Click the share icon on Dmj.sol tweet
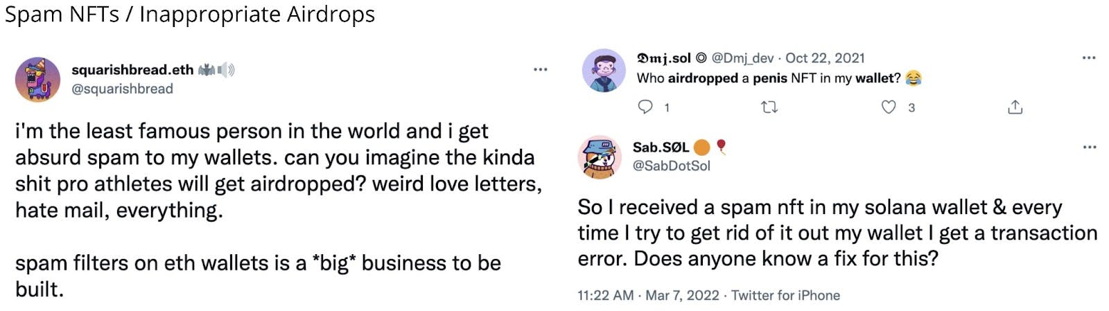Viewport: 1109px width, 311px height. point(1015,107)
